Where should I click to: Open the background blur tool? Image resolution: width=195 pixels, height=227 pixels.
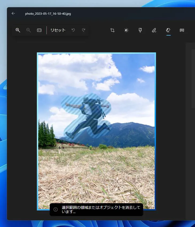(x=182, y=30)
